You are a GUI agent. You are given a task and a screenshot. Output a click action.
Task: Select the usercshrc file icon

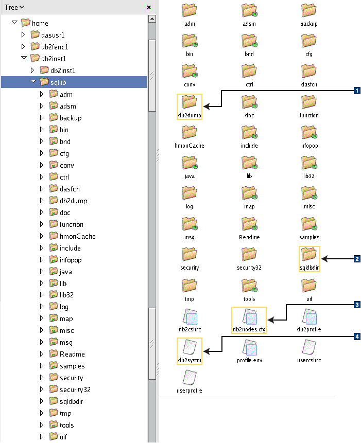308,347
